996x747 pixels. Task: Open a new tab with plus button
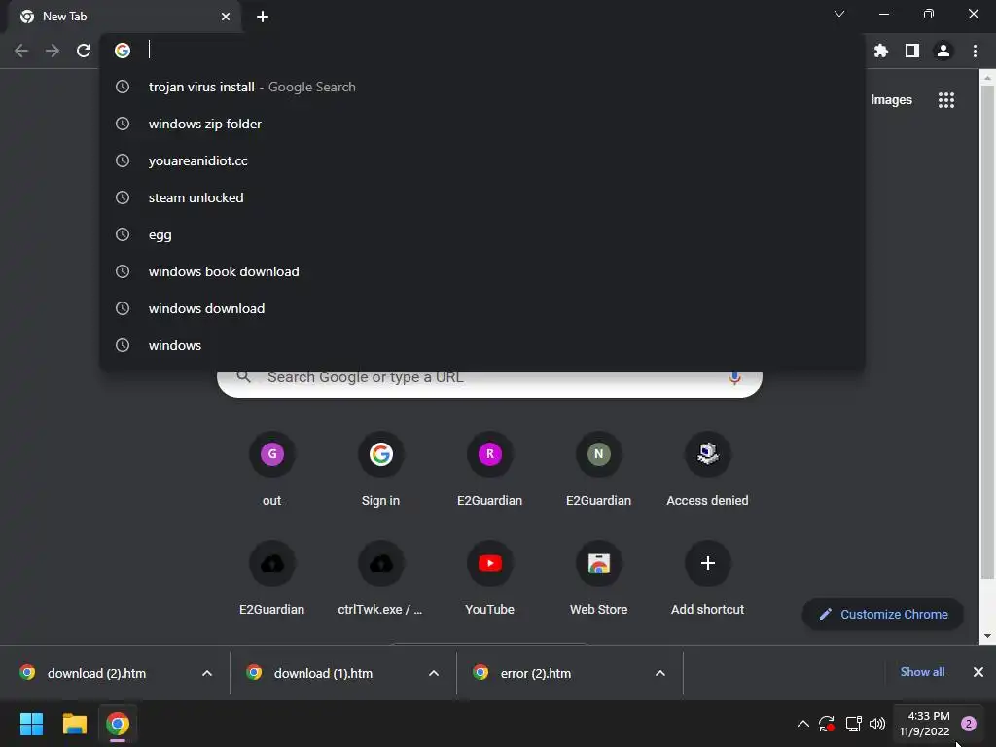coord(263,17)
